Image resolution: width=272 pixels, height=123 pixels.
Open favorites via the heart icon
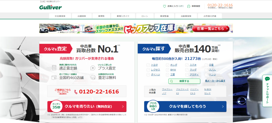click(x=165, y=6)
